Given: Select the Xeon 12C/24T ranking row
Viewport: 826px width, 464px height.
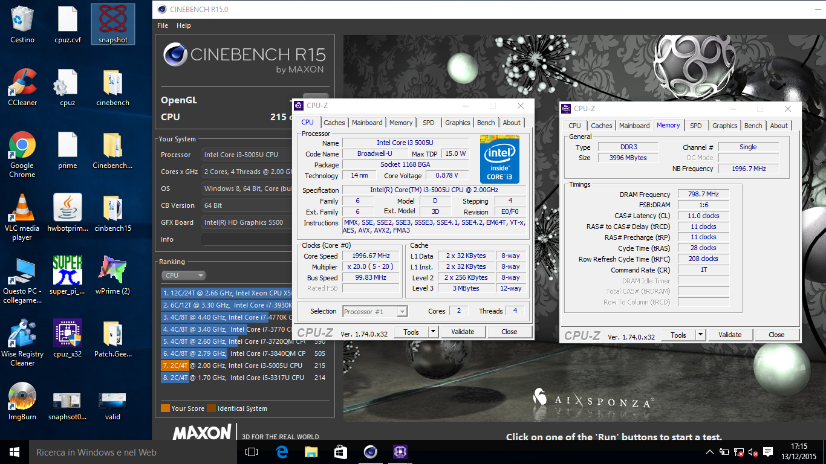Looking at the screenshot, I should (x=227, y=293).
